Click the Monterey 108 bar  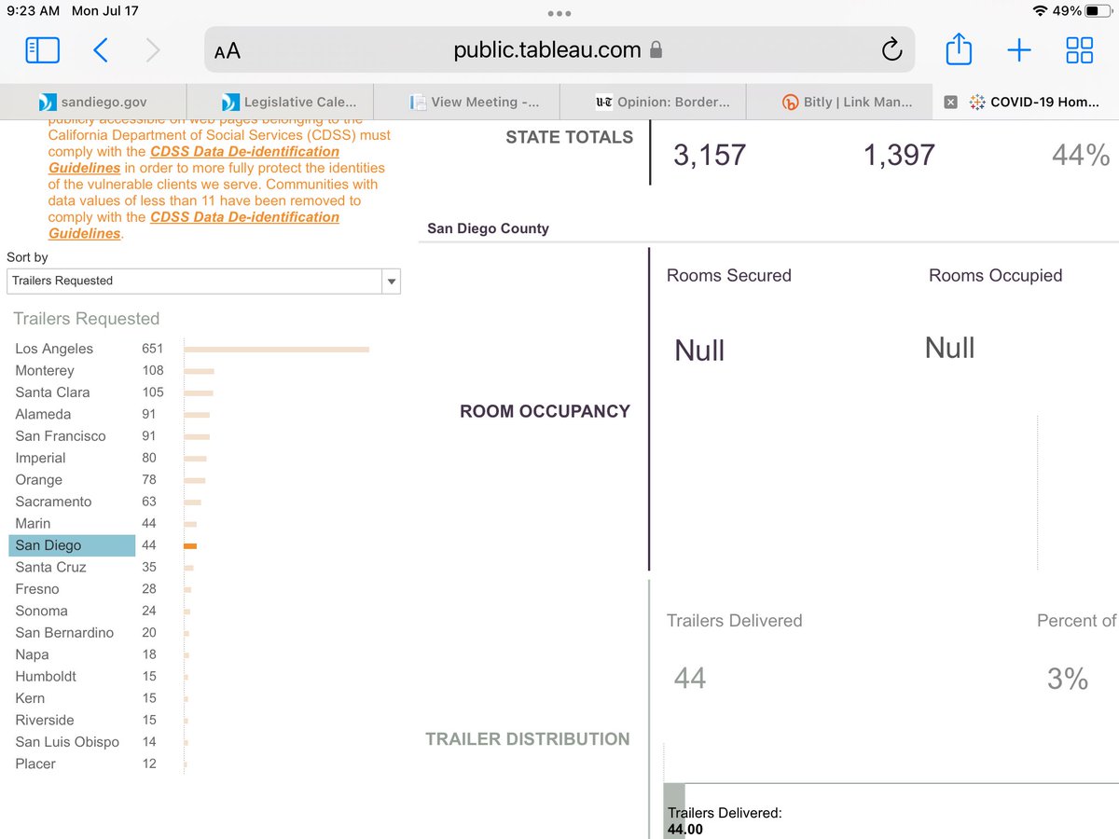(200, 371)
